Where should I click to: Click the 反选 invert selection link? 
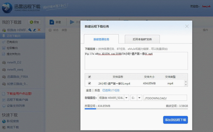pyautogui.click(x=97, y=90)
